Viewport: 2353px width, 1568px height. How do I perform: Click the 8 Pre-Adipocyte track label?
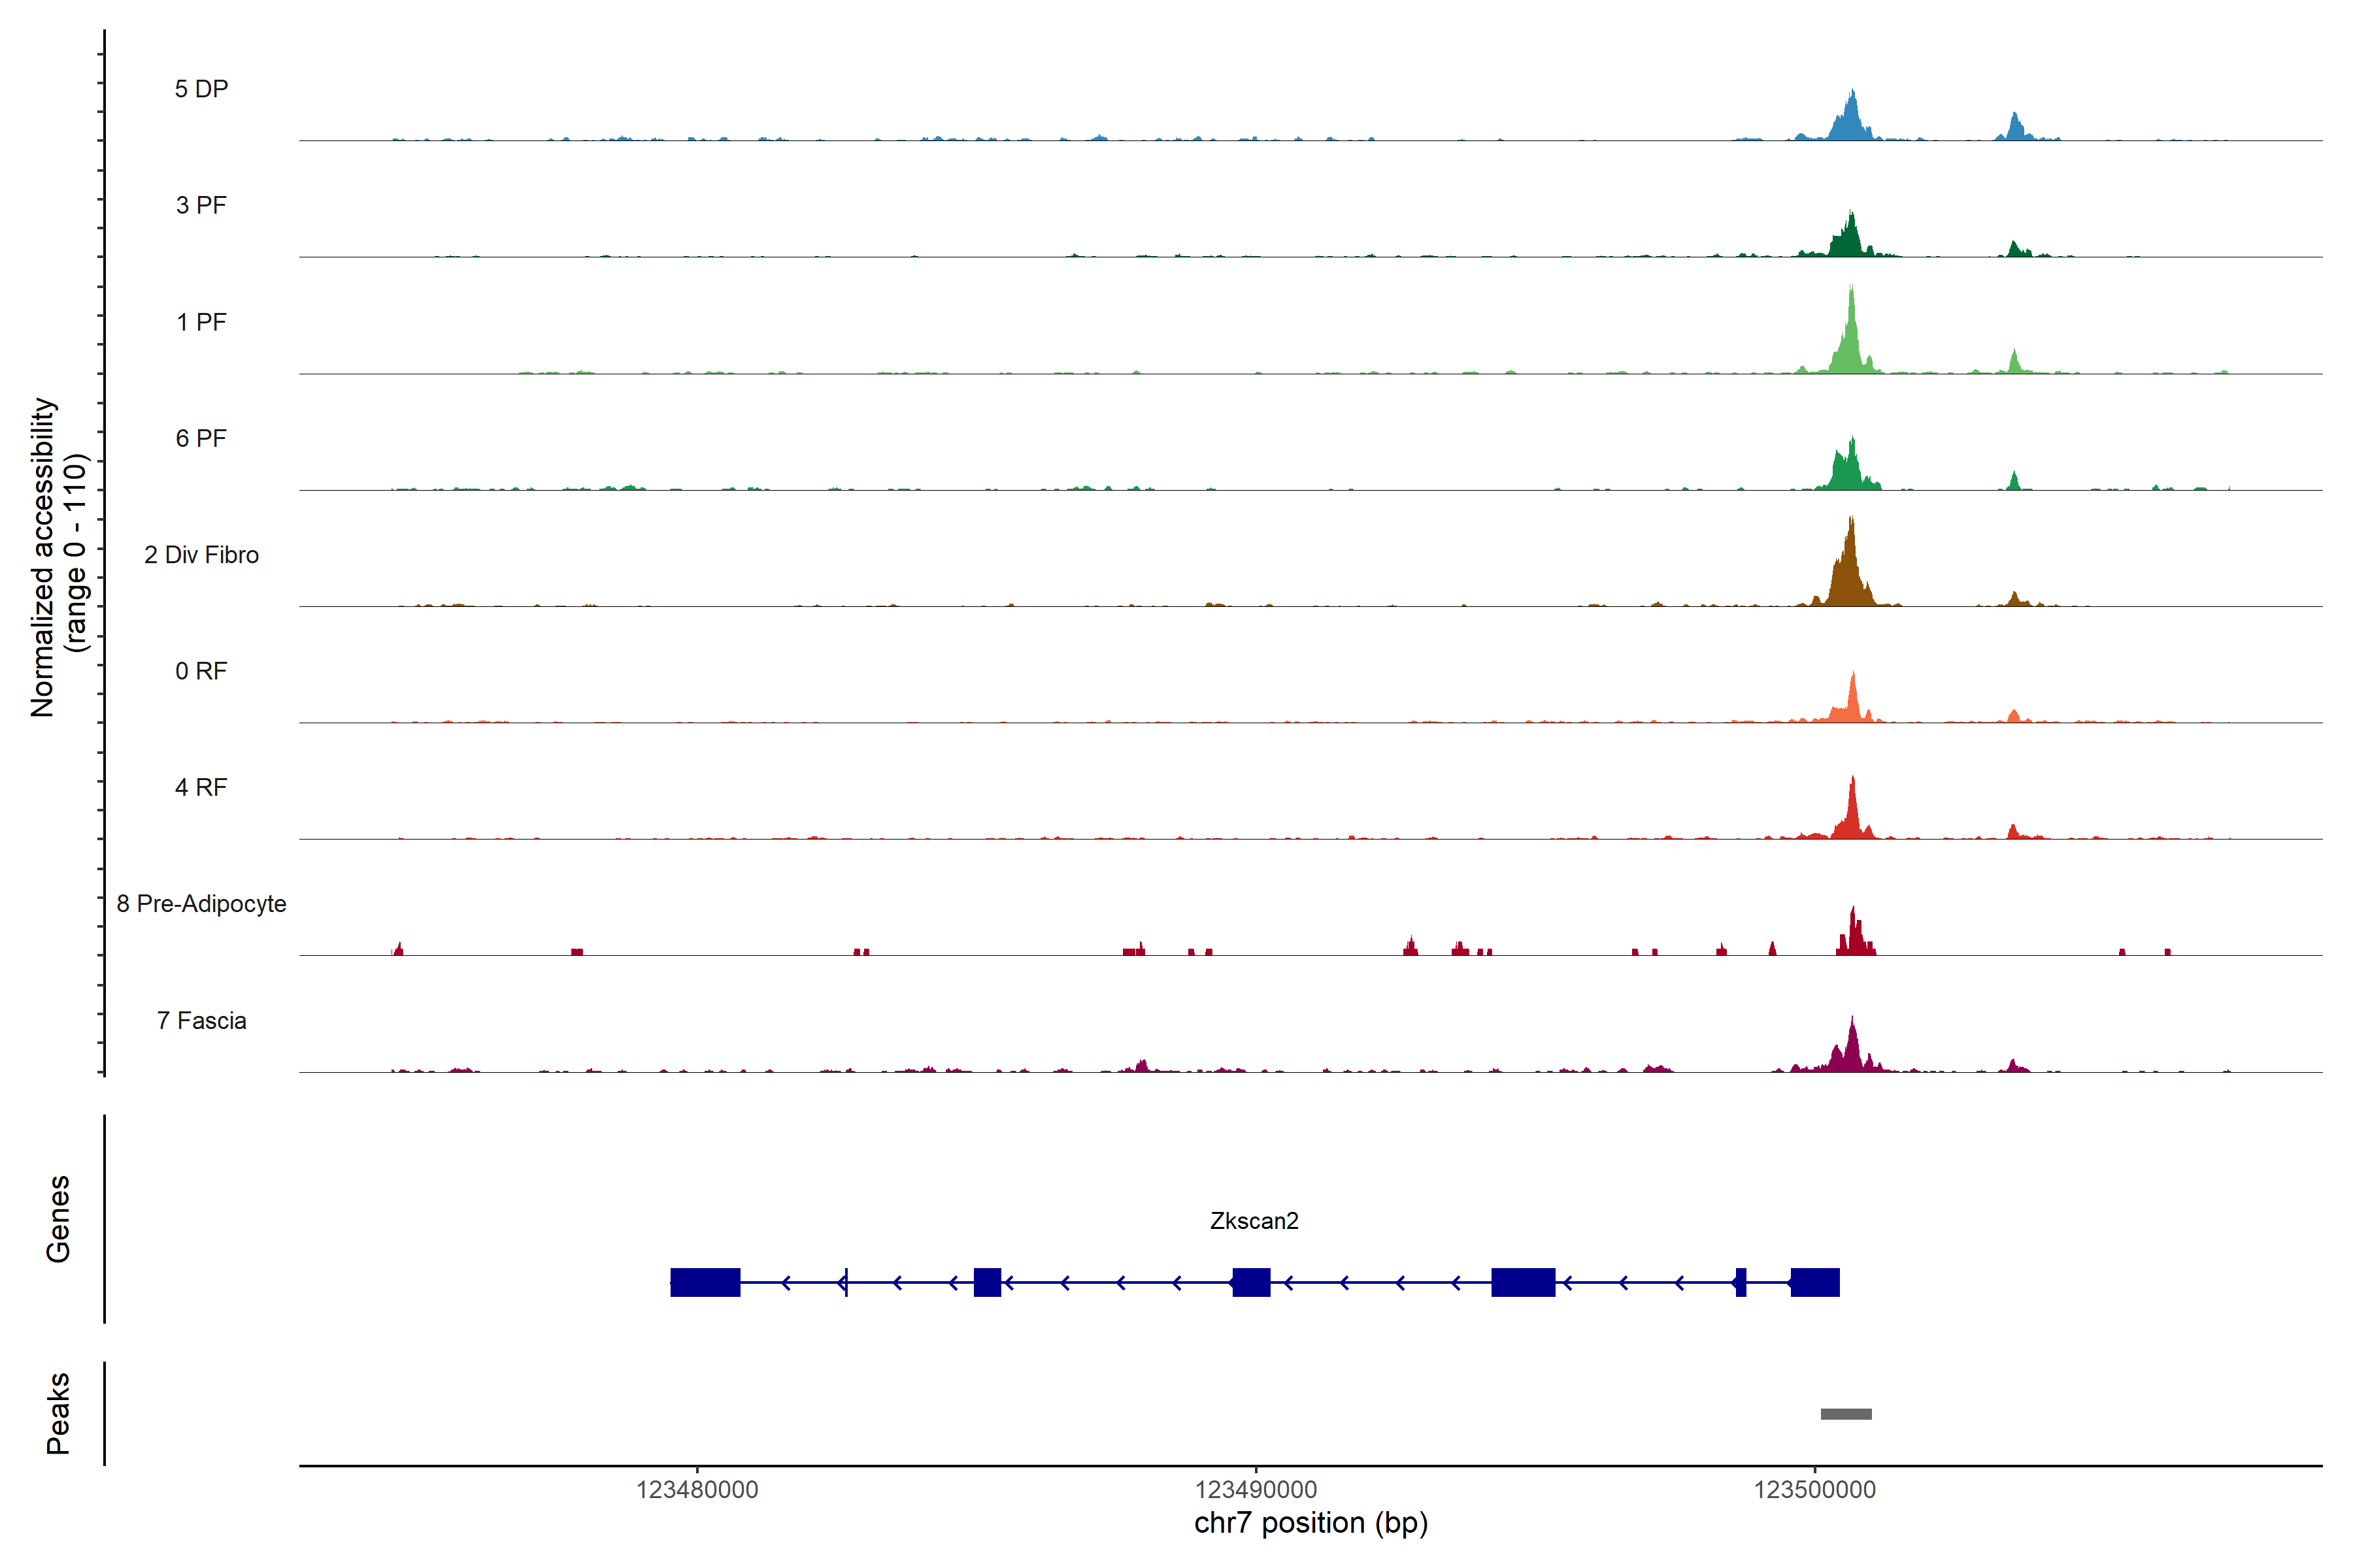tap(201, 904)
